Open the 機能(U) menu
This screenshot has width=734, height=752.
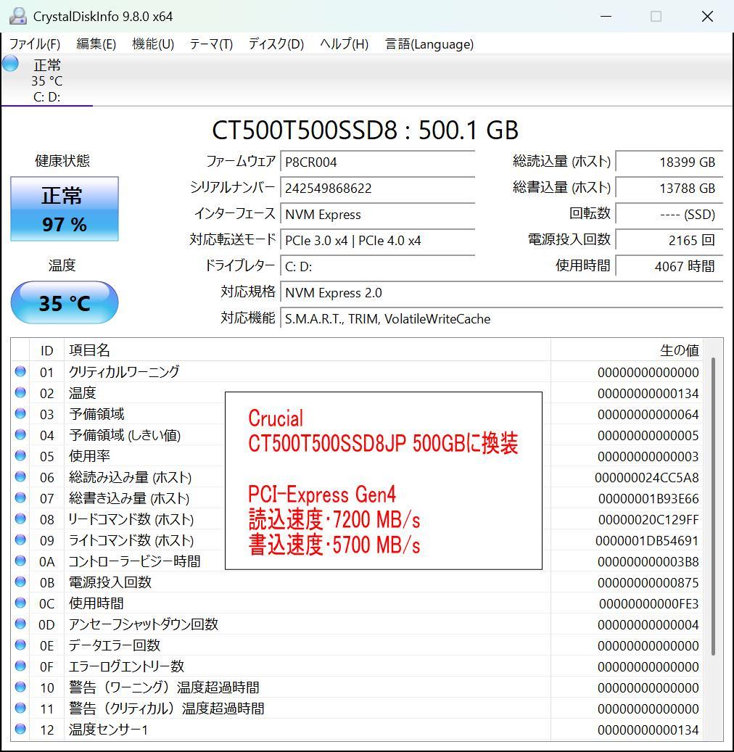point(152,44)
